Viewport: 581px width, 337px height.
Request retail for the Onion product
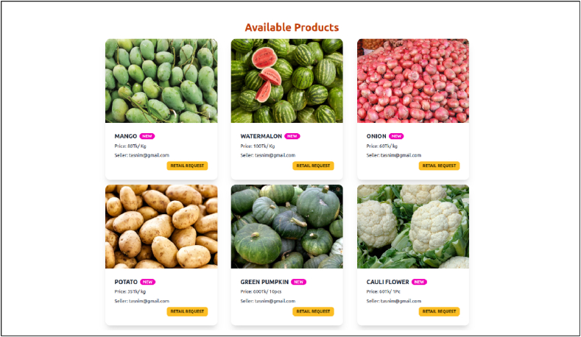point(439,166)
